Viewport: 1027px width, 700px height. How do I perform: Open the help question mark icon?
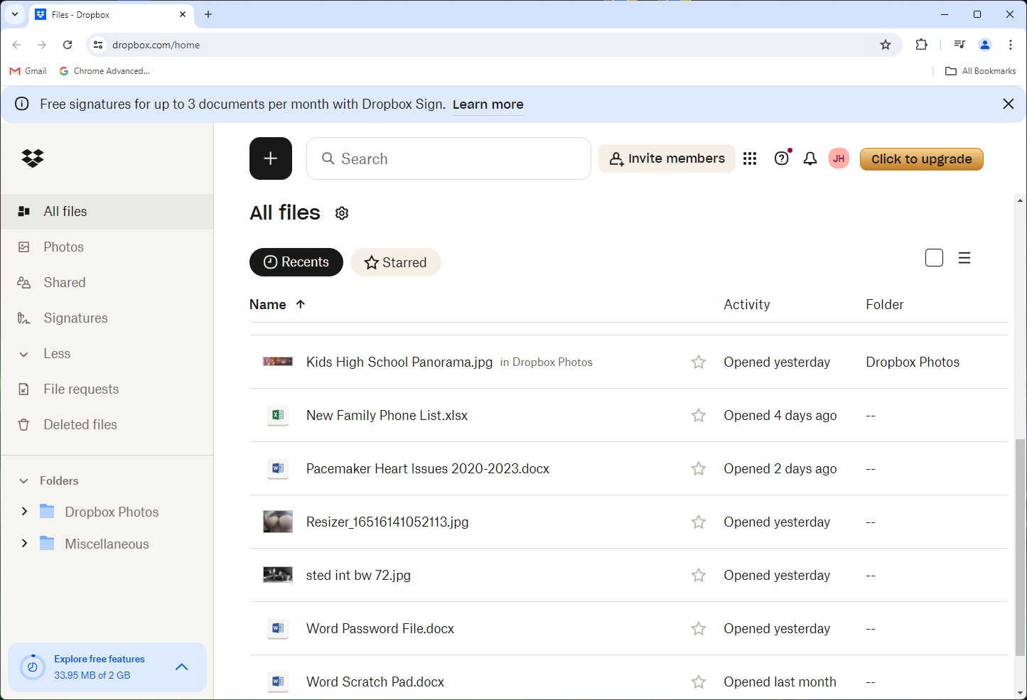click(782, 158)
